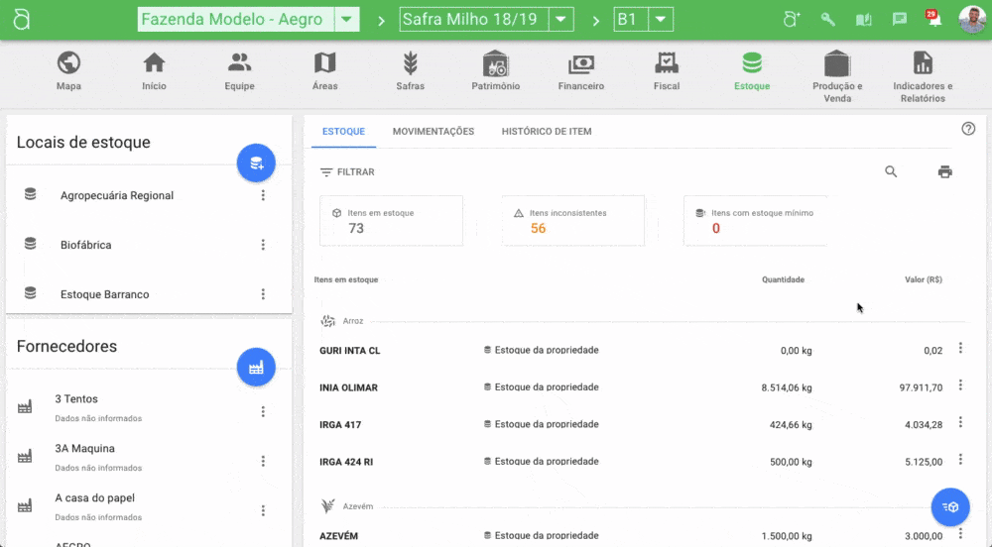The height and width of the screenshot is (547, 992).
Task: Open the Indicadores e Relatórios section
Action: pyautogui.click(x=923, y=74)
